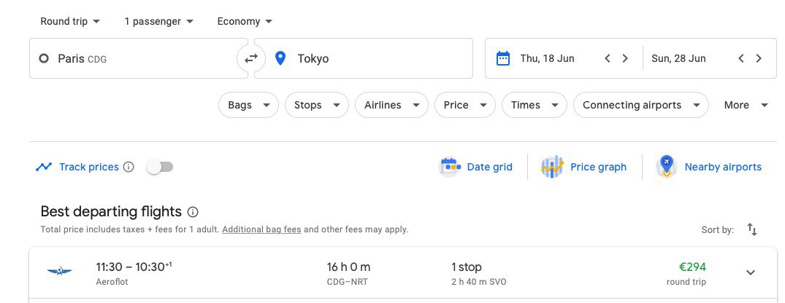785x303 pixels.
Task: Change the Economy cabin class
Action: (x=245, y=21)
